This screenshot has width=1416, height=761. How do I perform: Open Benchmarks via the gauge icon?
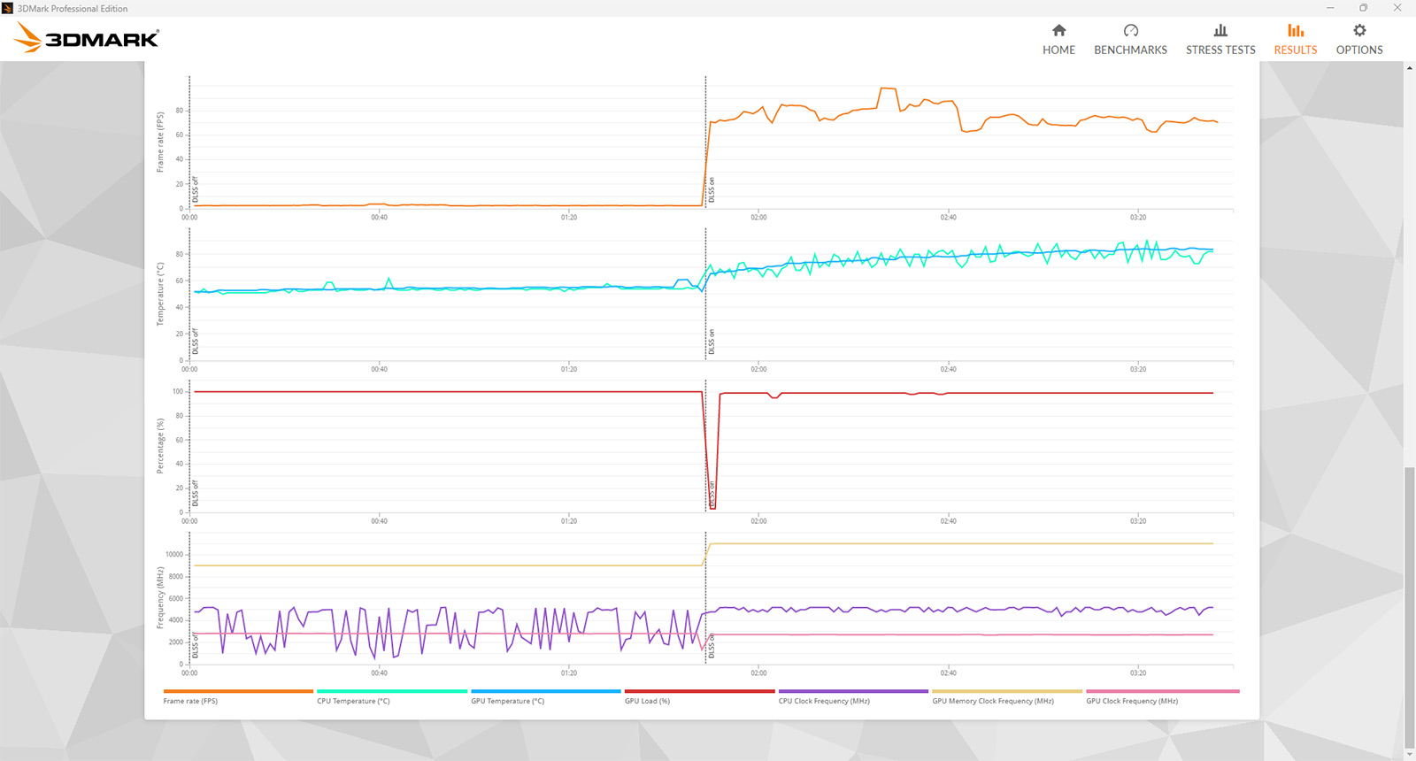(x=1130, y=31)
